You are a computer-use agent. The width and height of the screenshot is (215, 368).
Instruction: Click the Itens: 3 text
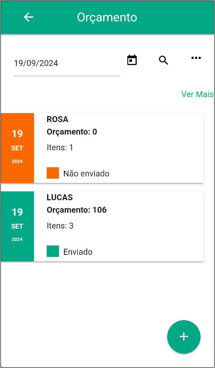60,226
